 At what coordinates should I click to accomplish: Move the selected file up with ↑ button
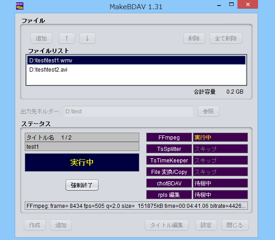[x=67, y=38]
